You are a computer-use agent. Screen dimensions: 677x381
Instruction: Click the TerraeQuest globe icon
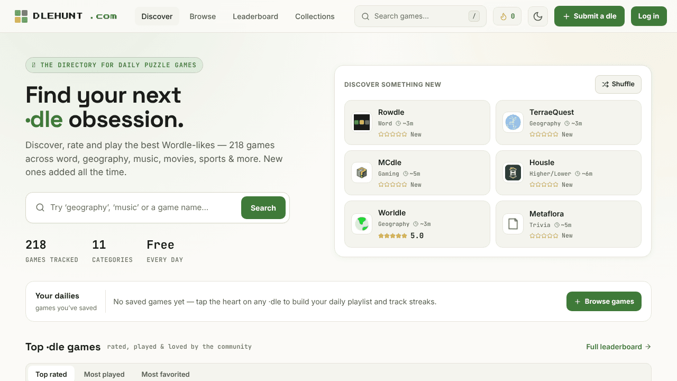click(x=513, y=122)
